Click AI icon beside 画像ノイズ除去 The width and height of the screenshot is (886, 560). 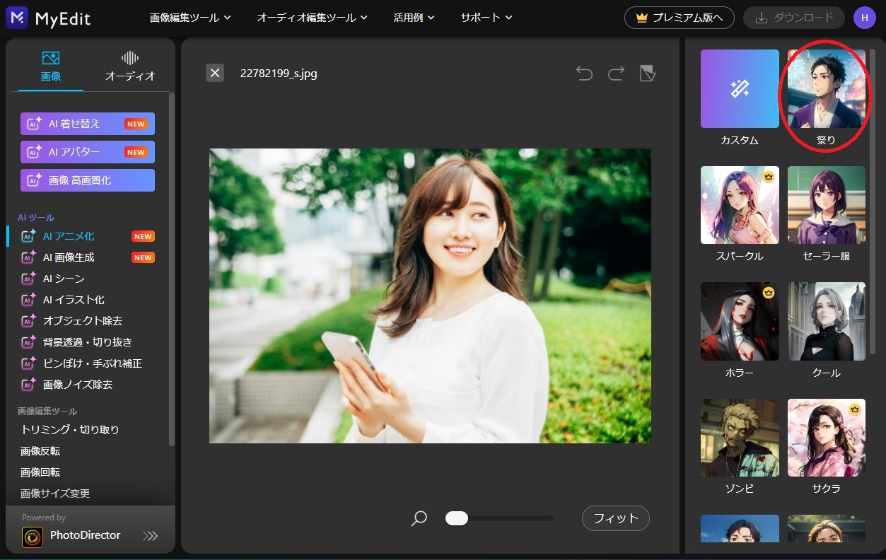coord(29,385)
